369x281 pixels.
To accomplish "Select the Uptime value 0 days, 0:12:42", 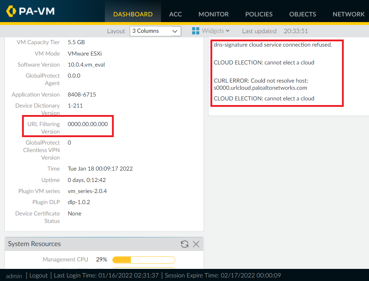I will pyautogui.click(x=87, y=180).
